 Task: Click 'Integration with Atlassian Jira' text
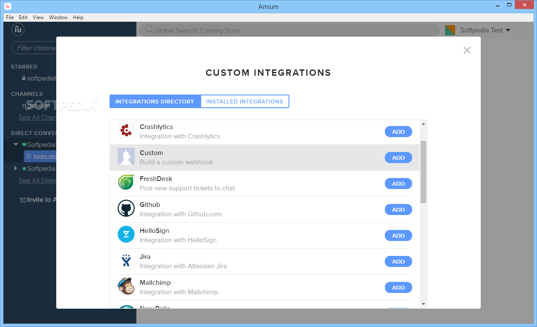[183, 266]
